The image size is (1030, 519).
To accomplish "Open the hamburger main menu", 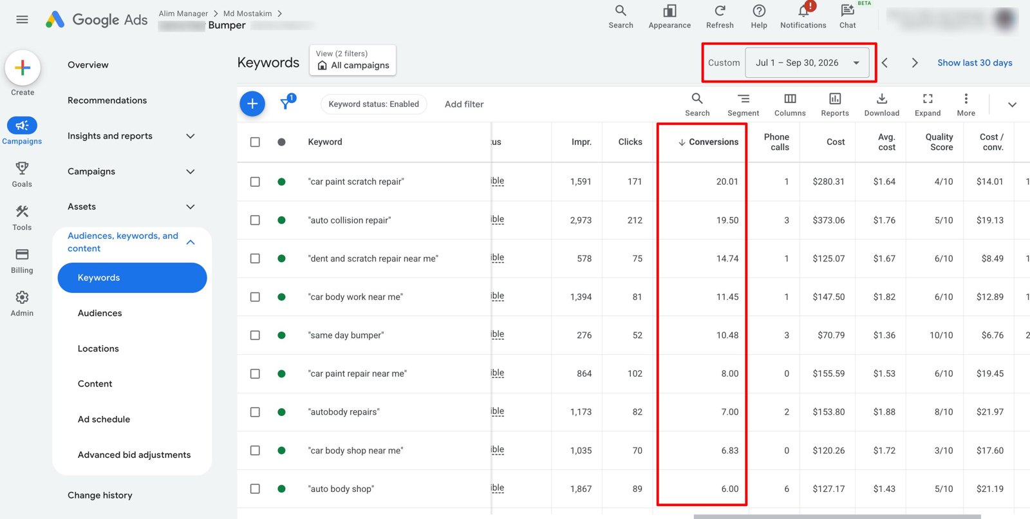I will click(x=22, y=19).
